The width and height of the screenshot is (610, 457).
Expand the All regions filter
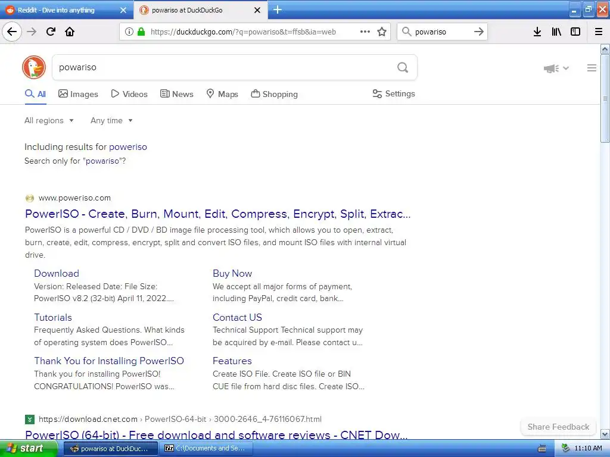click(x=49, y=120)
